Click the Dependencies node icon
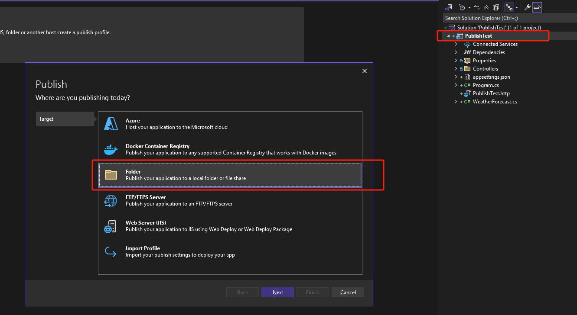Image resolution: width=577 pixels, height=315 pixels. click(x=467, y=52)
